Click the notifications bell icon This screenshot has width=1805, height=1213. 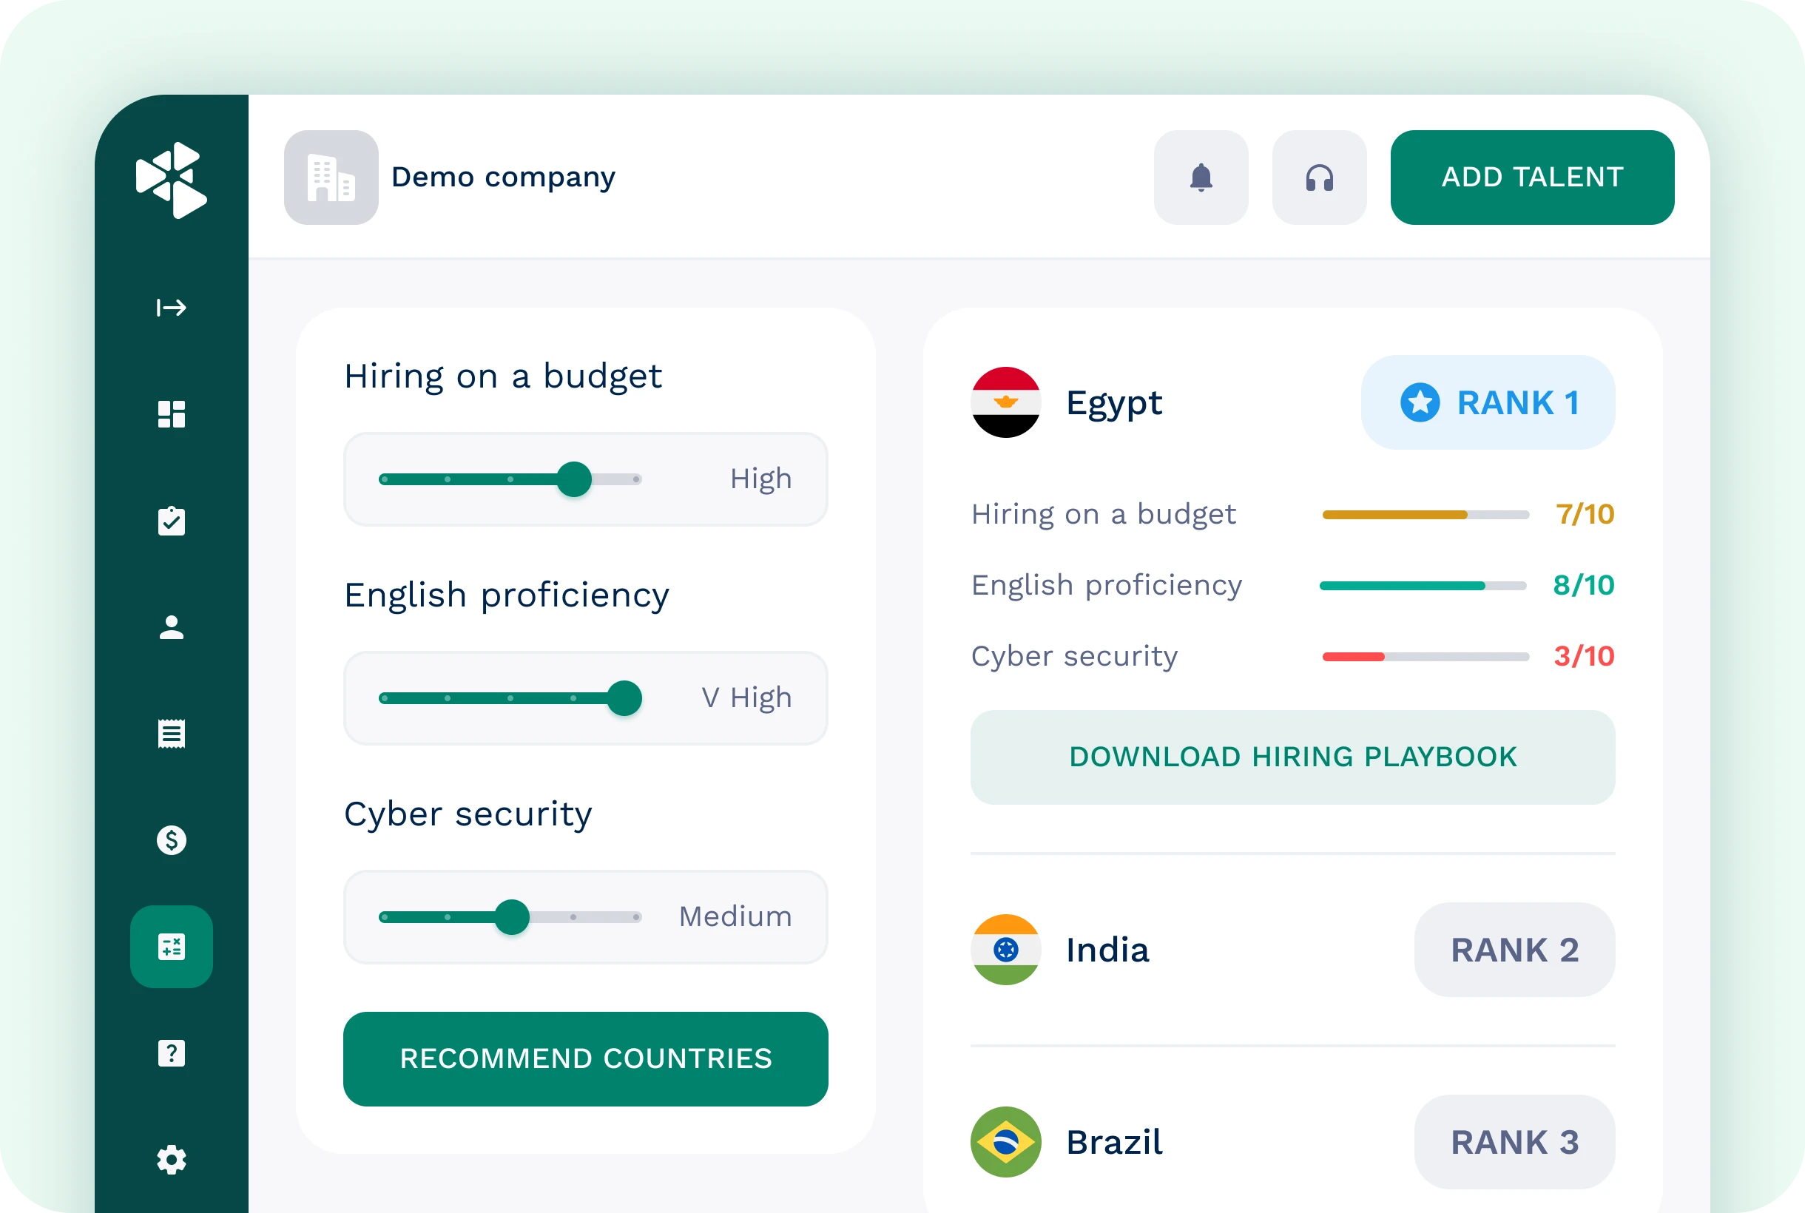pos(1201,178)
